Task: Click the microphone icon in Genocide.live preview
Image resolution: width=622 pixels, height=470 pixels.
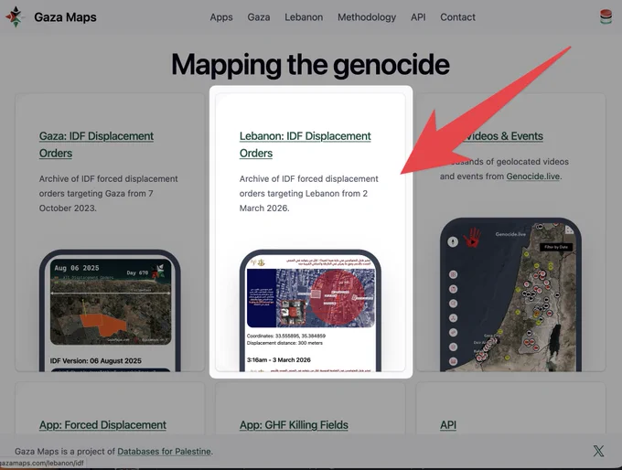Action: tap(453, 241)
